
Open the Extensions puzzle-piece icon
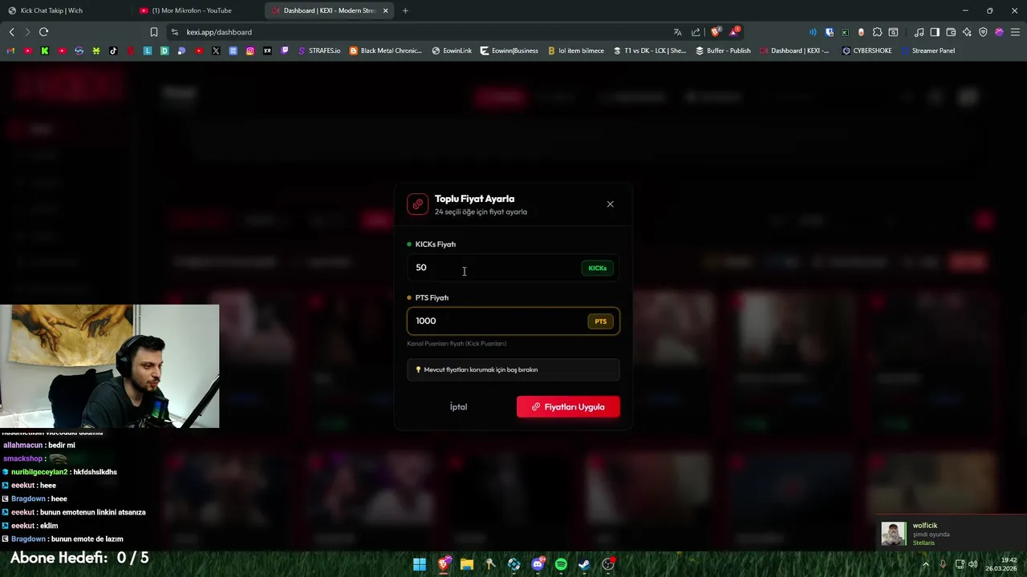pos(877,32)
